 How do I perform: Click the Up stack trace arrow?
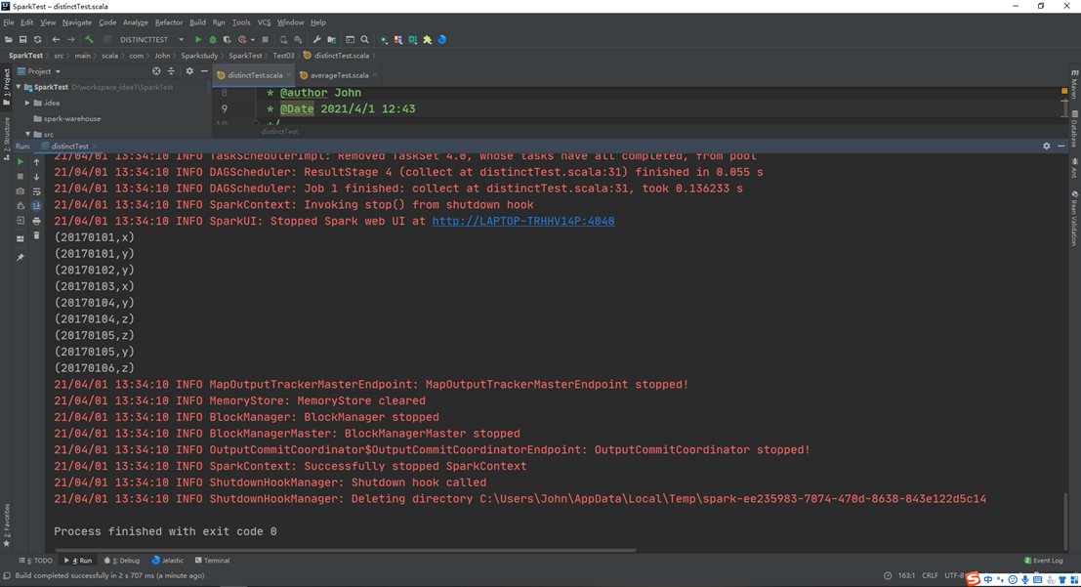[x=36, y=162]
